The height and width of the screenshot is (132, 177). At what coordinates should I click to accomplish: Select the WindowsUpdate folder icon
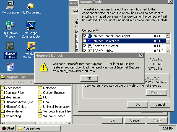click(40, 116)
